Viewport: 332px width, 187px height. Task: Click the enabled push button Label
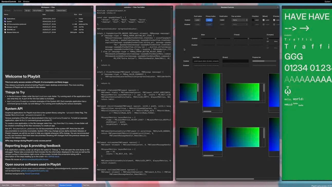(197, 20)
